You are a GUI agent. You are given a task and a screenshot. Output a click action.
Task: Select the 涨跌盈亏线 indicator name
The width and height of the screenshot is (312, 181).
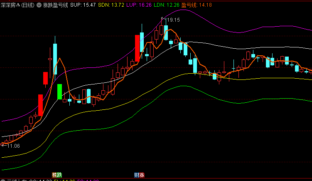[x=56, y=5]
